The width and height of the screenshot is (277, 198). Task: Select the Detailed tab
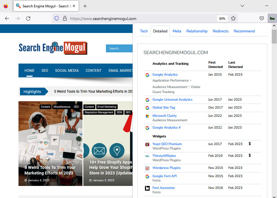point(160,31)
